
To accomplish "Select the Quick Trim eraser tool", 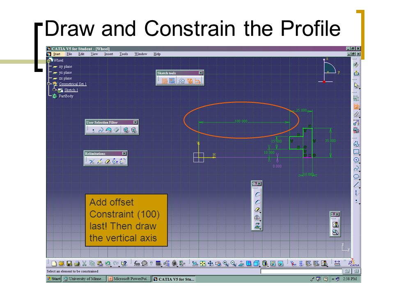I will pos(107,161).
